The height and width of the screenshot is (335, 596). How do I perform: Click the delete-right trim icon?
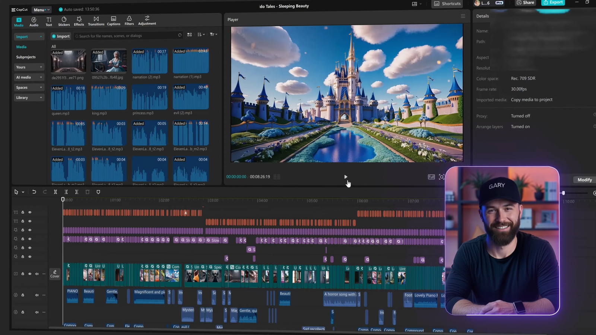(76, 192)
